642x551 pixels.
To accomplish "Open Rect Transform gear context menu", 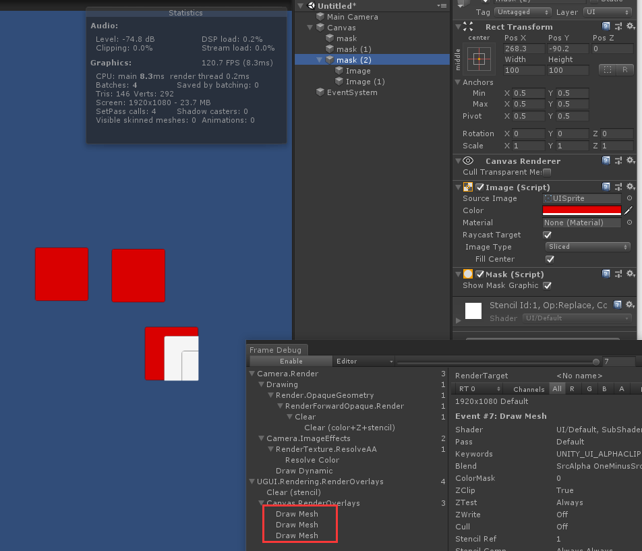I will 631,26.
